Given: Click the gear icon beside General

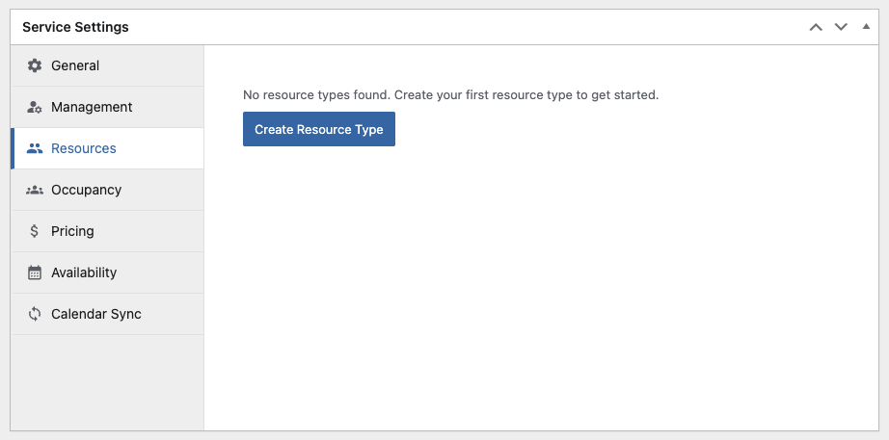Looking at the screenshot, I should 35,65.
